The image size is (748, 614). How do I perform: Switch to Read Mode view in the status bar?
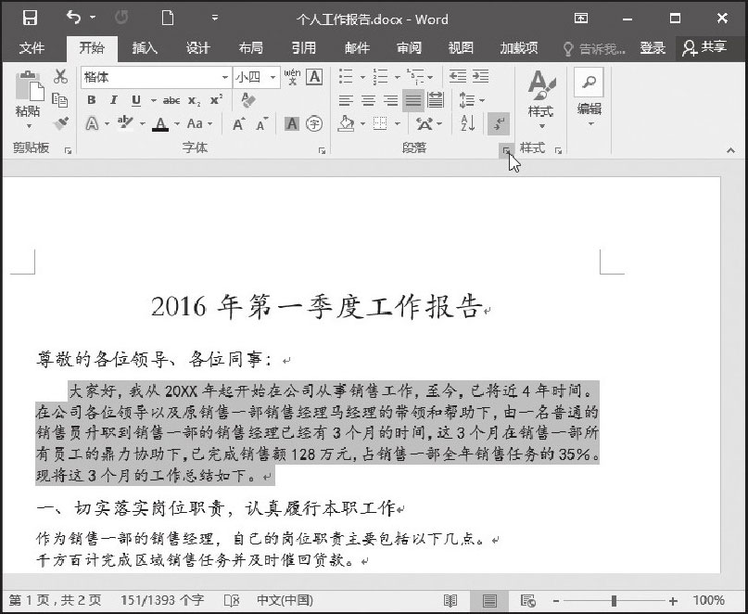point(450,600)
